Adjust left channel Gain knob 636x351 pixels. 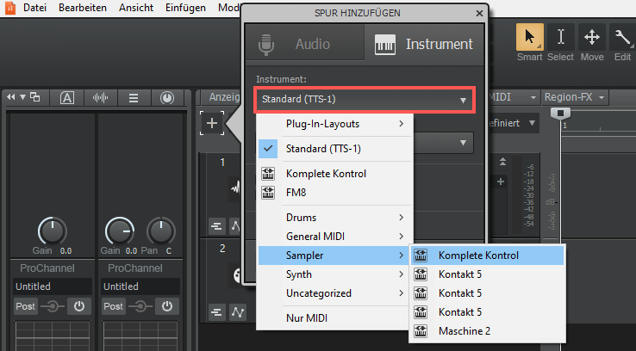[x=53, y=231]
